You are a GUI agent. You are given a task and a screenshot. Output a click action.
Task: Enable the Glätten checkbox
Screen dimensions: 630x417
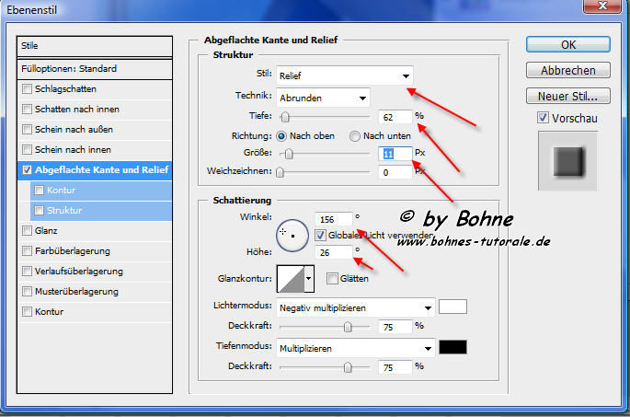(x=331, y=278)
